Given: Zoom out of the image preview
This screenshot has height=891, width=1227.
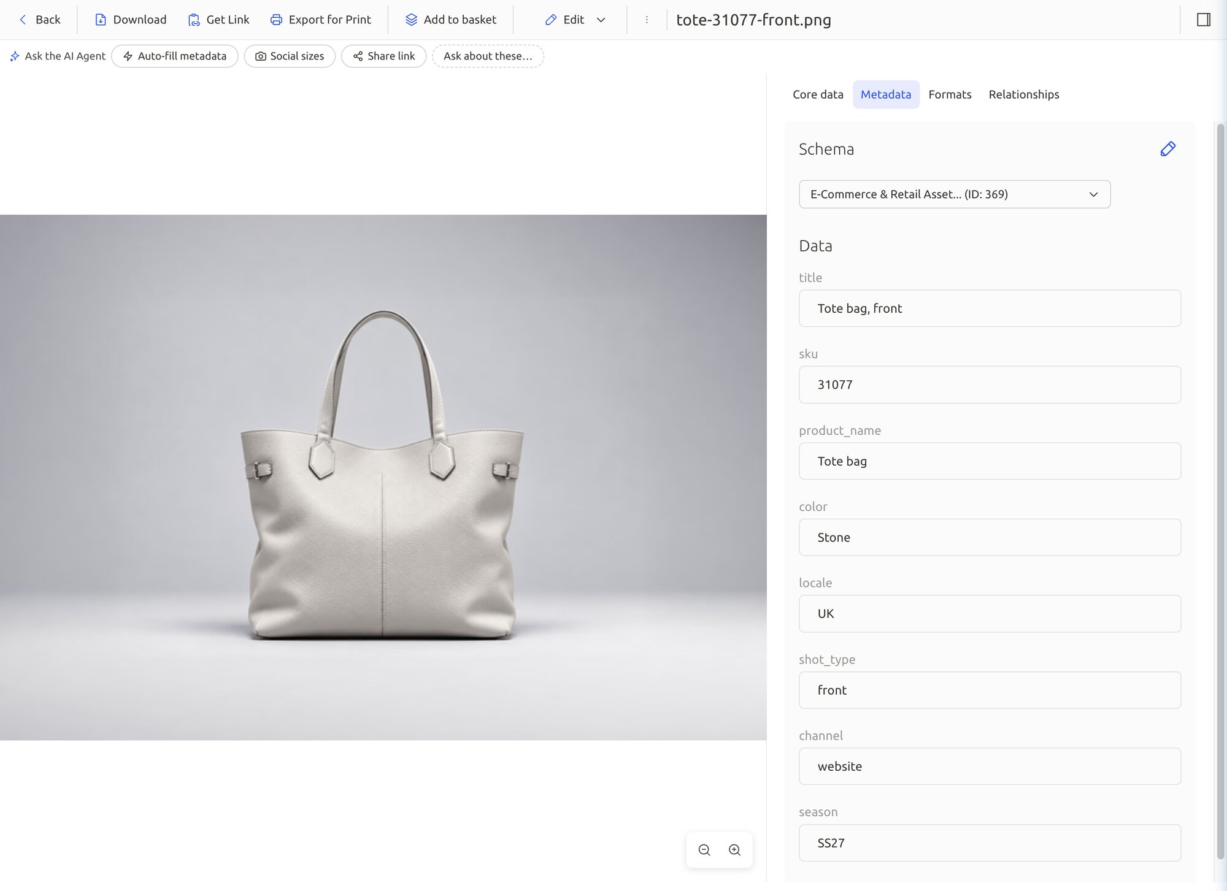Looking at the screenshot, I should 704,850.
